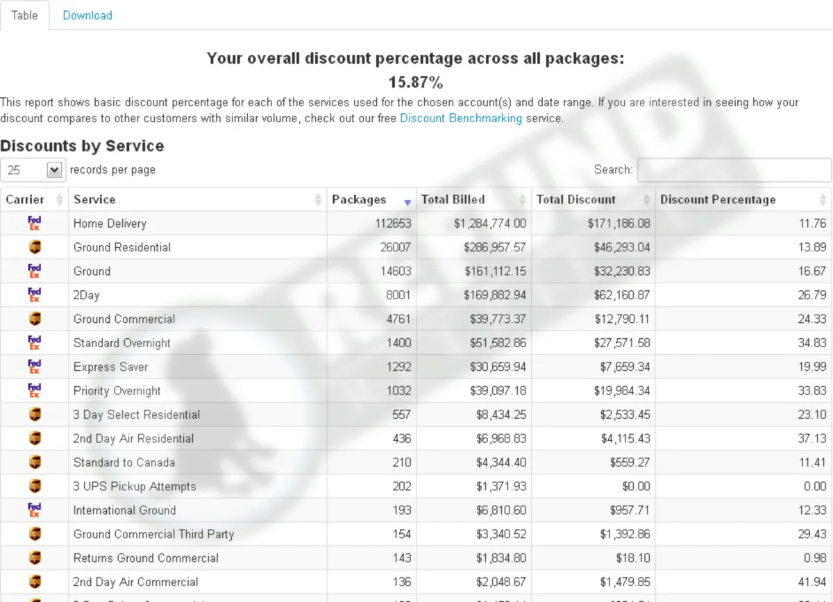833x602 pixels.
Task: Switch to the Download tab
Action: coord(87,15)
